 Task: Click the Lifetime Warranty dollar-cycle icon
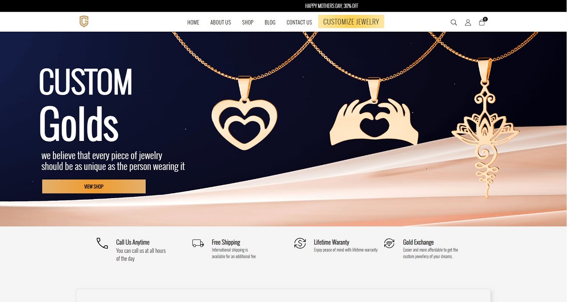[300, 243]
